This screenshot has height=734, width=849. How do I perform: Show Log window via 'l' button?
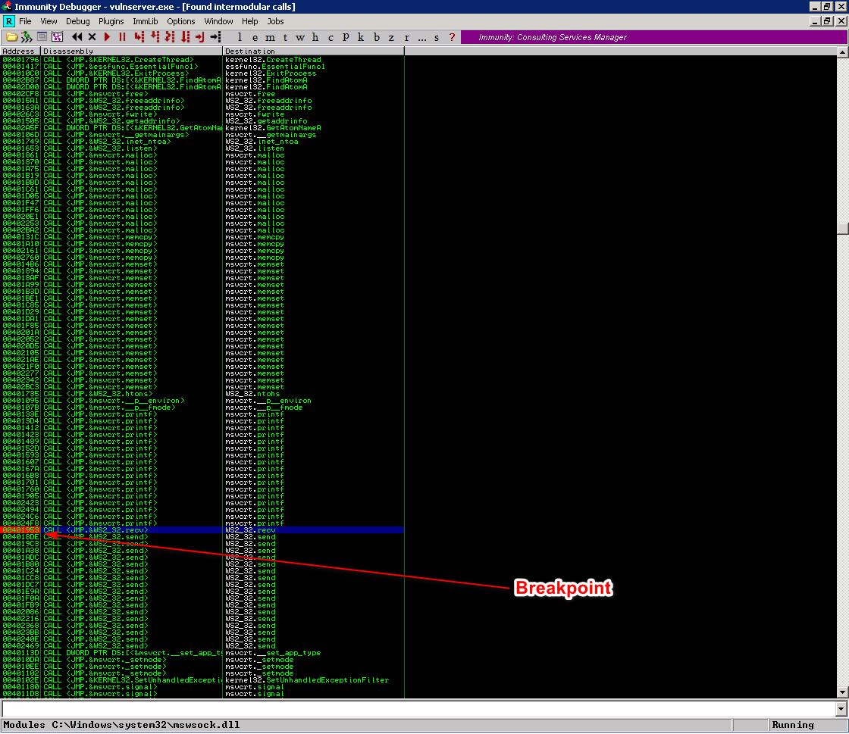coord(240,37)
